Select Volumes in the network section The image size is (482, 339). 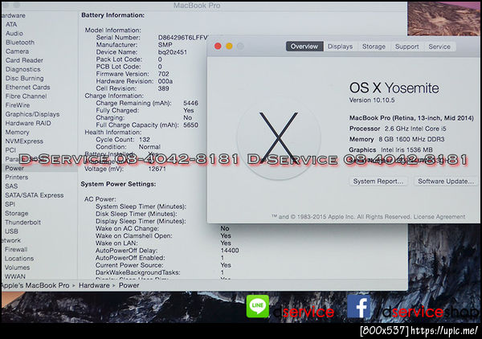17,268
